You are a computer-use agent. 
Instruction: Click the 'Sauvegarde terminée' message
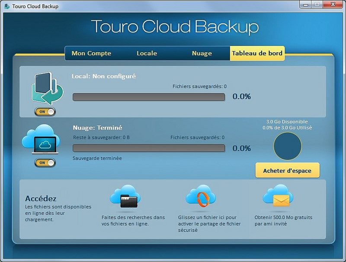(97, 158)
